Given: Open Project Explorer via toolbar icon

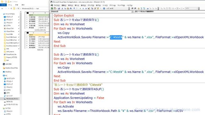Looking at the screenshot, I should pyautogui.click(x=92, y=9).
